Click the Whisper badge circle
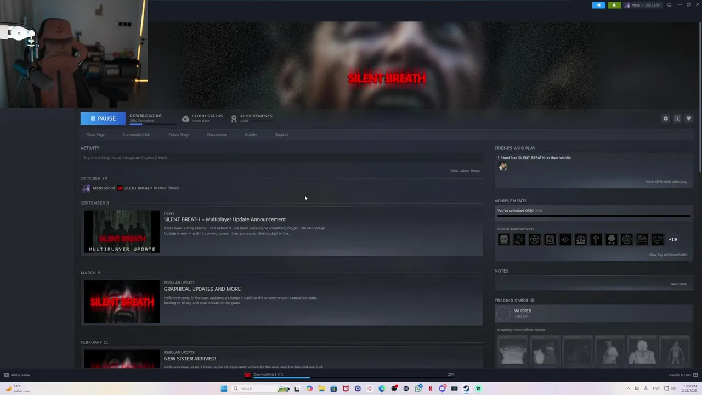This screenshot has height=395, width=702. 503,313
